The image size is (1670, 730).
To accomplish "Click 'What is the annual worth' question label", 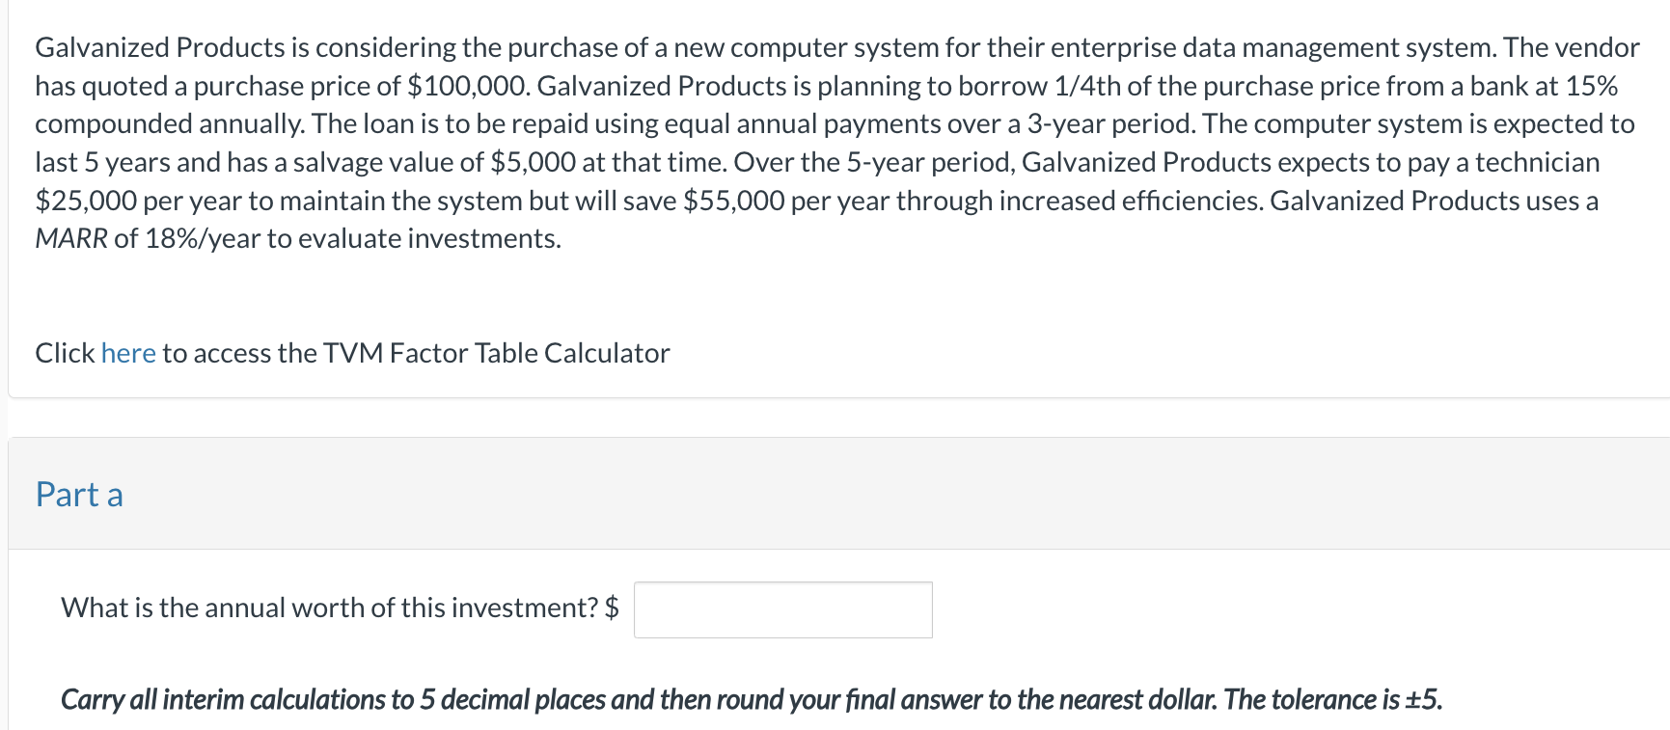I will tap(328, 608).
